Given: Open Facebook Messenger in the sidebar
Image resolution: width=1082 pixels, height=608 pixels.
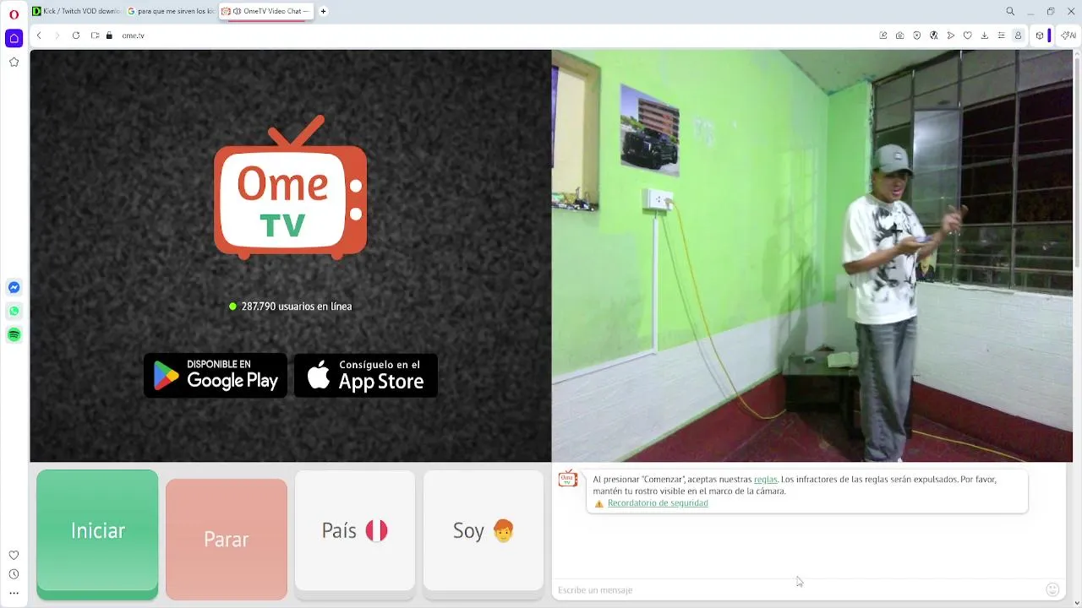Looking at the screenshot, I should (14, 287).
